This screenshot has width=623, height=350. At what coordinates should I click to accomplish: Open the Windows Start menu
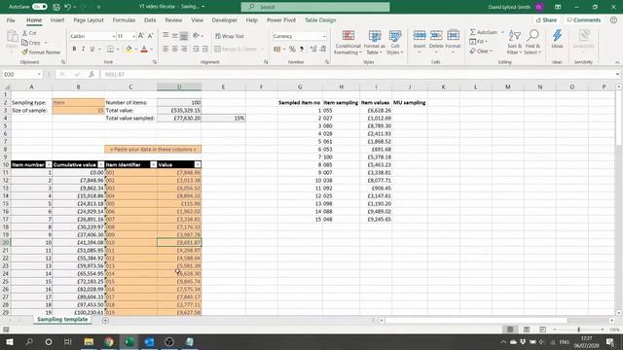pyautogui.click(x=9, y=341)
